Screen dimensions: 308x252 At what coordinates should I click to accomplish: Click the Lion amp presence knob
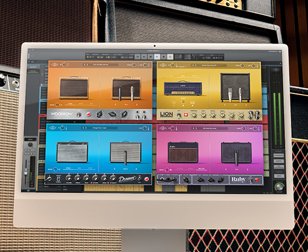194,115
